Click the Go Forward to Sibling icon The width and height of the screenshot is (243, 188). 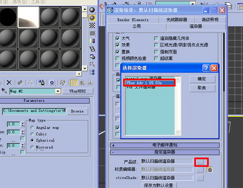click(90, 83)
